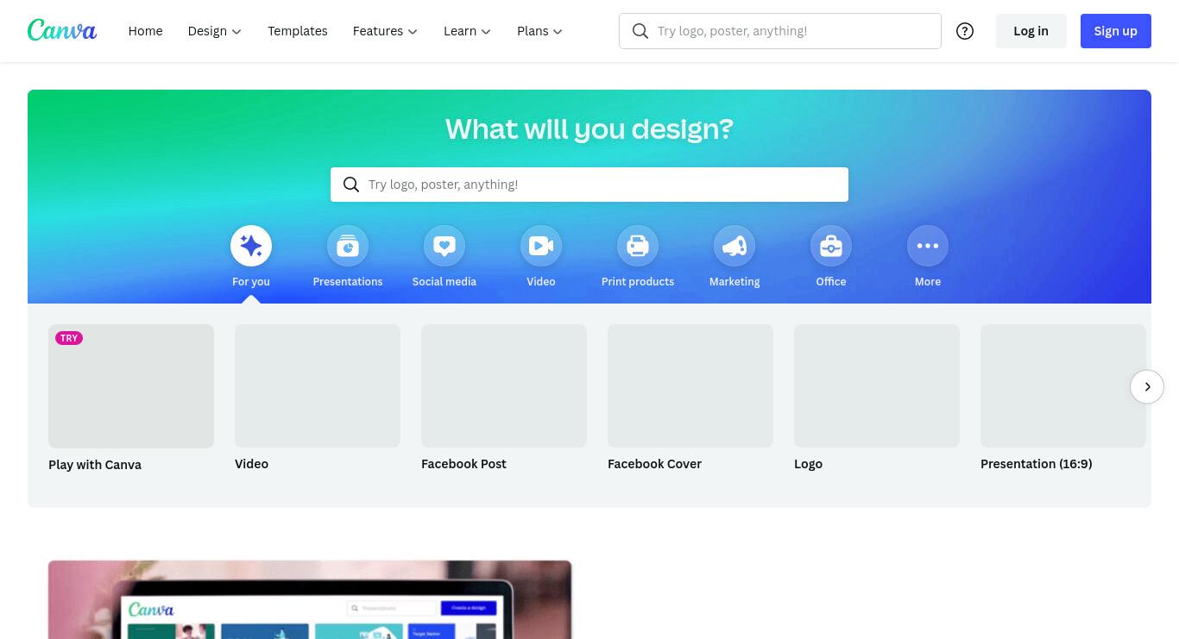Viewport: 1179px width, 639px height.
Task: Open the Facebook Post card thumbnail
Action: coord(504,385)
